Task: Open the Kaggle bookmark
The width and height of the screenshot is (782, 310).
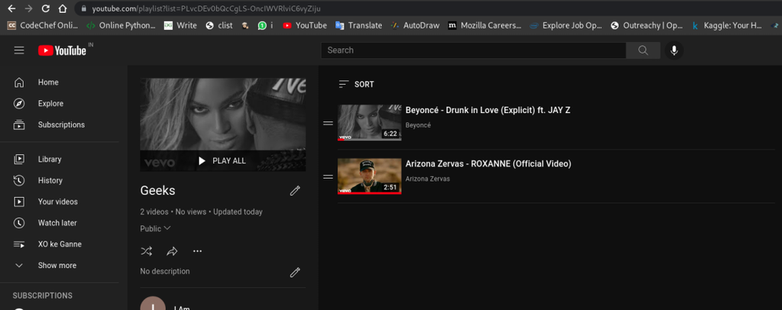Action: click(727, 25)
